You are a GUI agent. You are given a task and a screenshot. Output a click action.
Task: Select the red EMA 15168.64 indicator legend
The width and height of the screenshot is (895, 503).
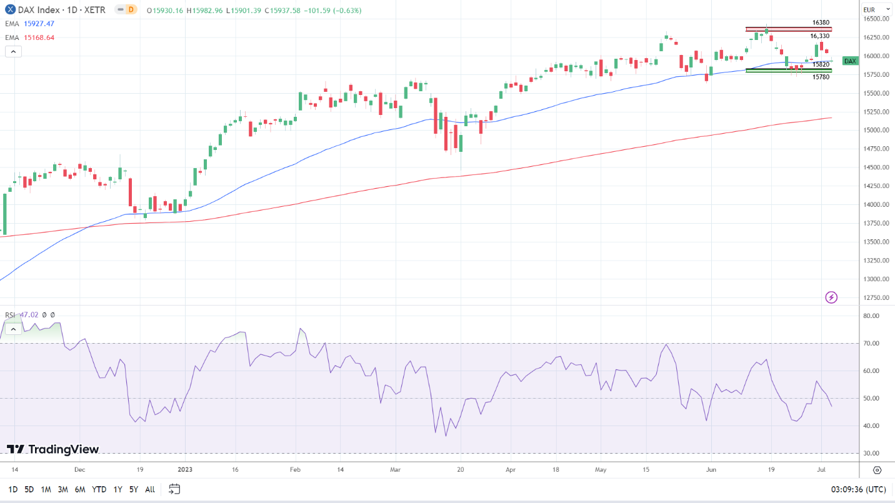(x=30, y=37)
